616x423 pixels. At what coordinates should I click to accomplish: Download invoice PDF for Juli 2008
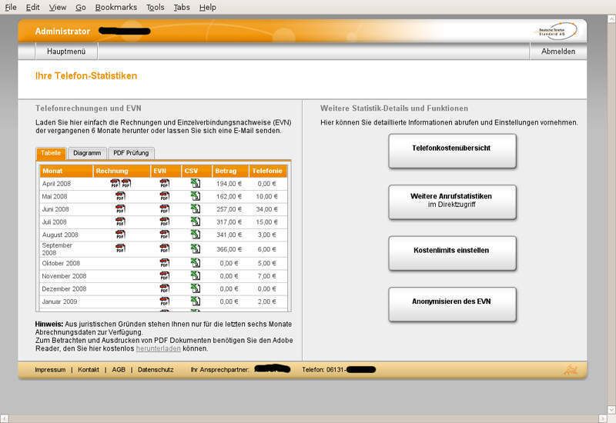click(121, 221)
